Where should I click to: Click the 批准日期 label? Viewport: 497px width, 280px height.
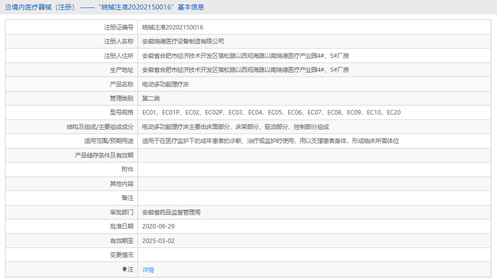click(121, 226)
